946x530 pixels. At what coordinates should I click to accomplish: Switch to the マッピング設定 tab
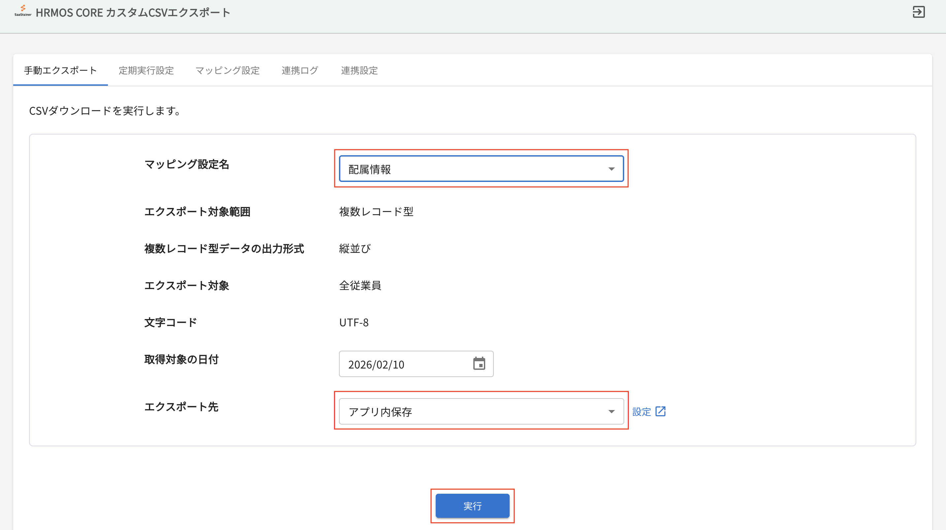(x=227, y=71)
